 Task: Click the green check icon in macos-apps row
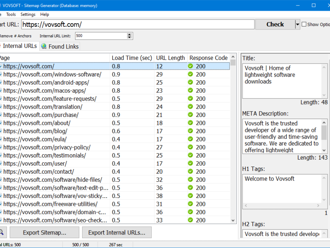tap(191, 91)
